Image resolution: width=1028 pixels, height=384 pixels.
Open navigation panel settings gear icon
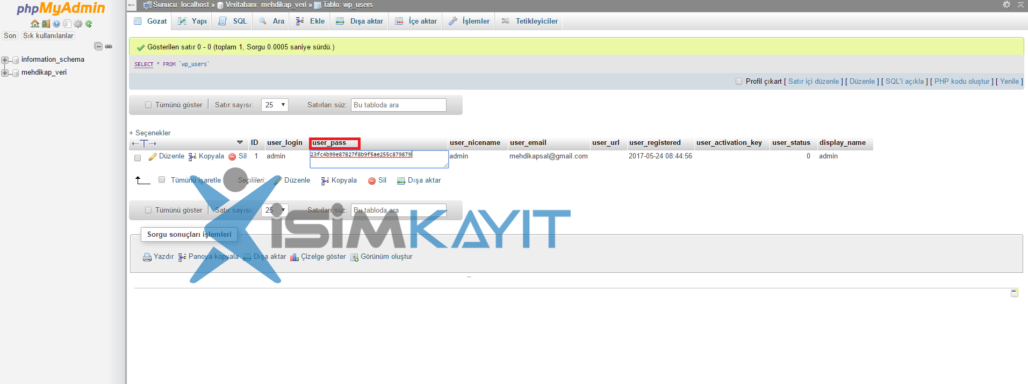[78, 24]
